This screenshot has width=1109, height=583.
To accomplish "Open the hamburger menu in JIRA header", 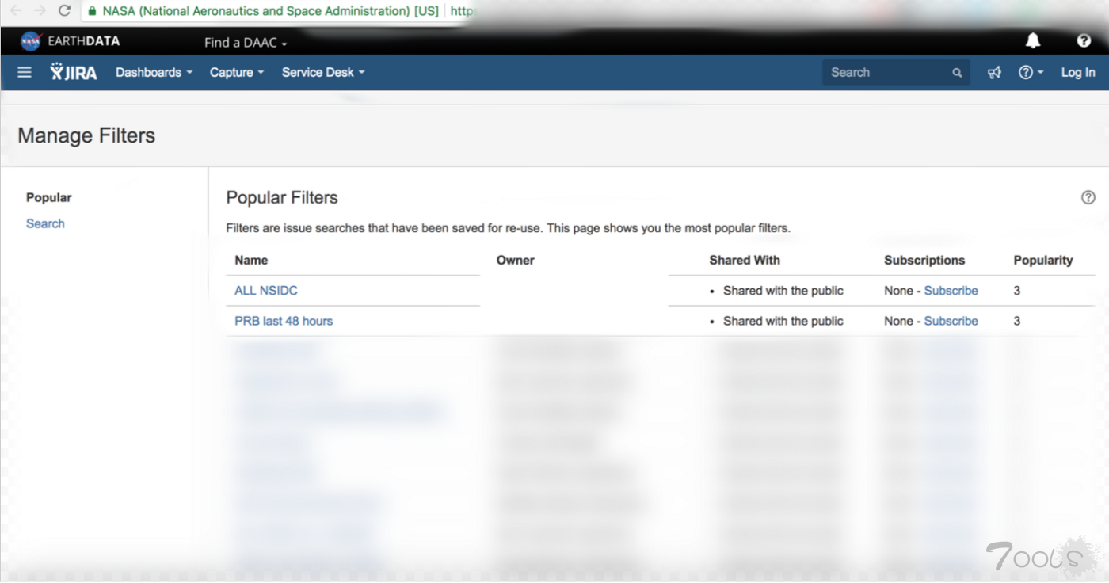I will click(25, 72).
